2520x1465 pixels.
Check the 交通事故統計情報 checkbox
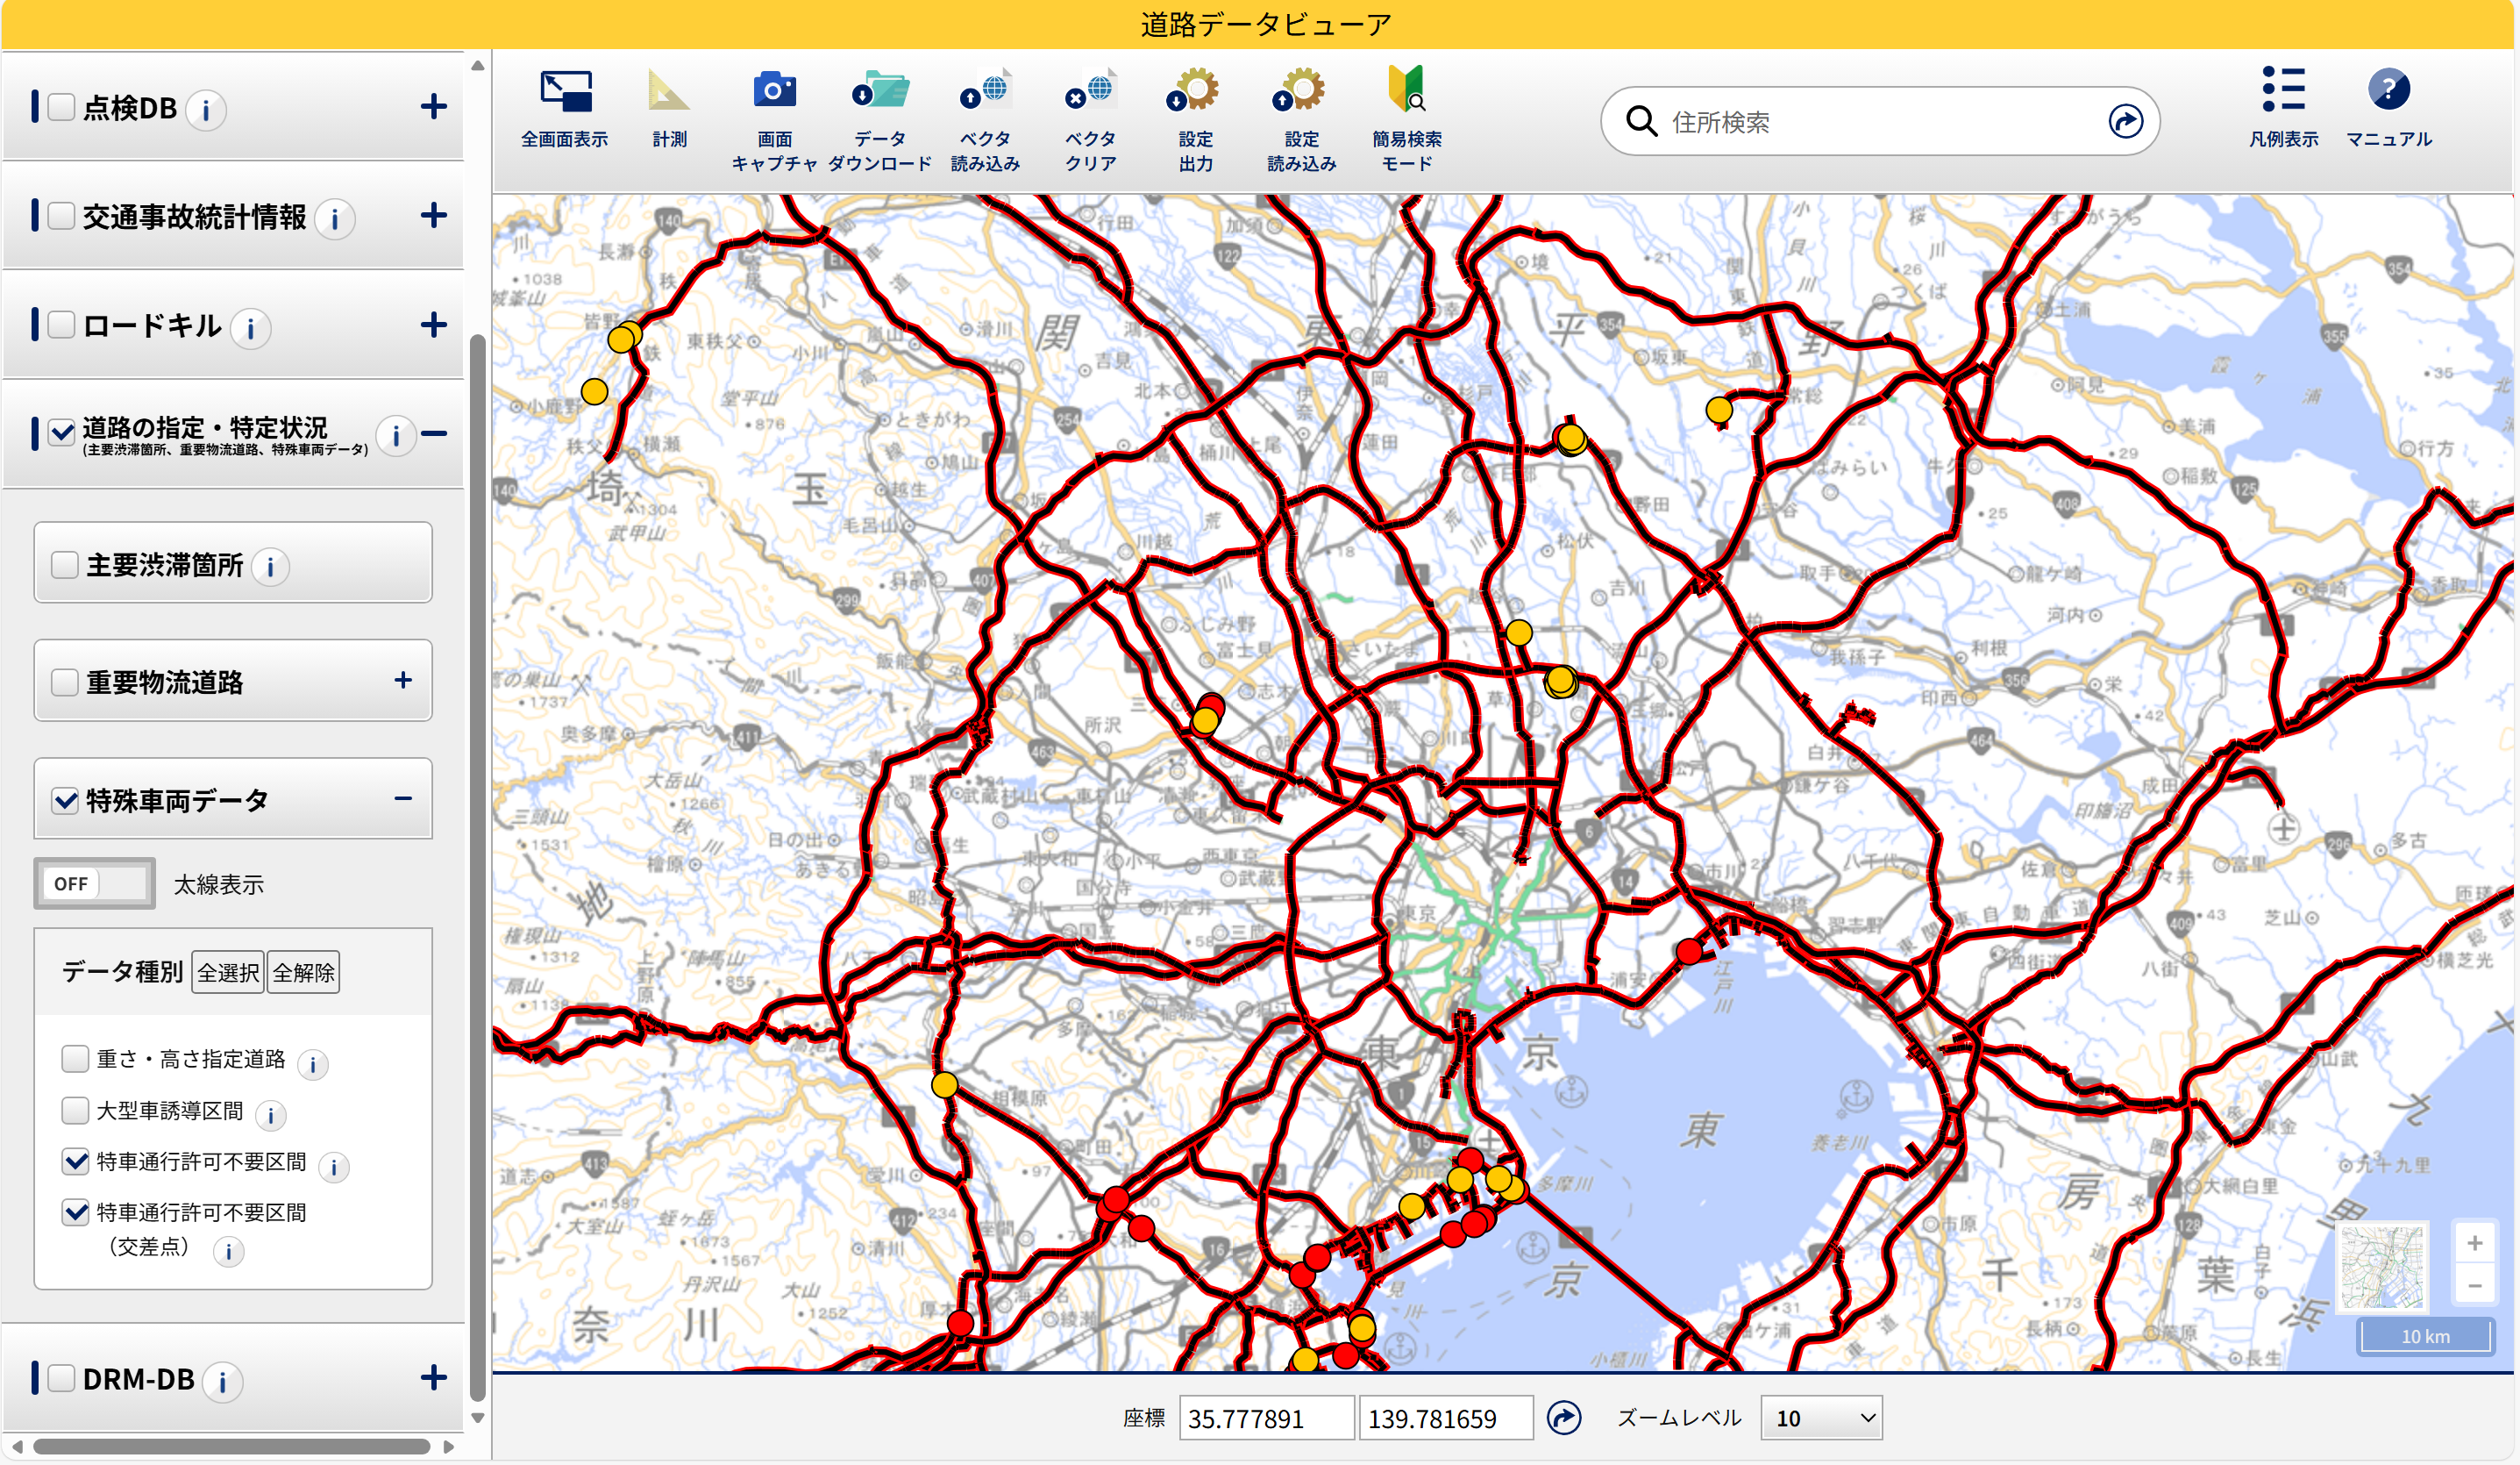click(x=62, y=216)
